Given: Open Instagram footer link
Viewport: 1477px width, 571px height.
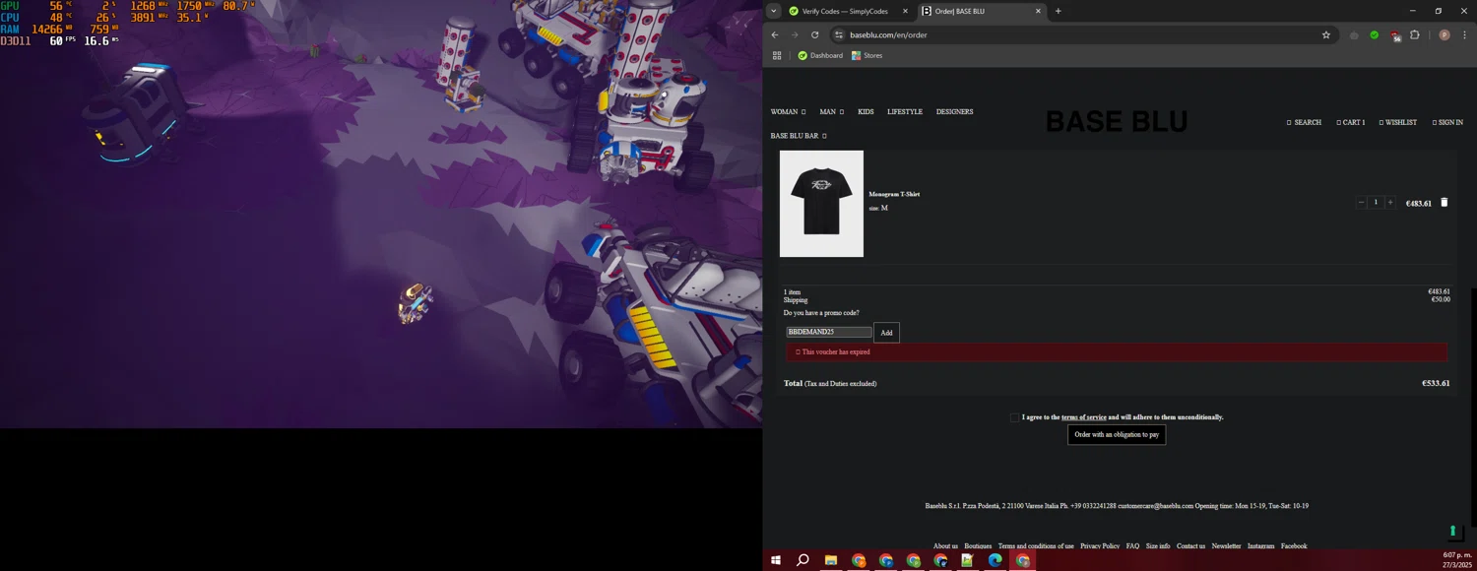Looking at the screenshot, I should 1260,546.
